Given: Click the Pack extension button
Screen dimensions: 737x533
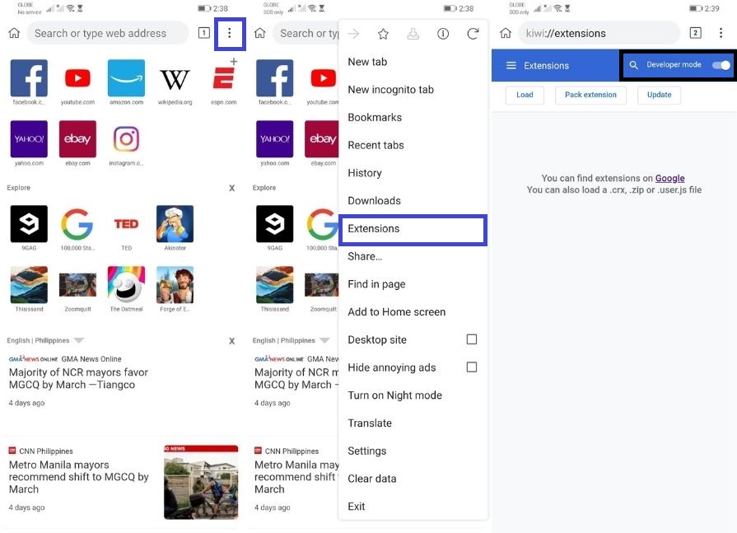Looking at the screenshot, I should (x=590, y=95).
